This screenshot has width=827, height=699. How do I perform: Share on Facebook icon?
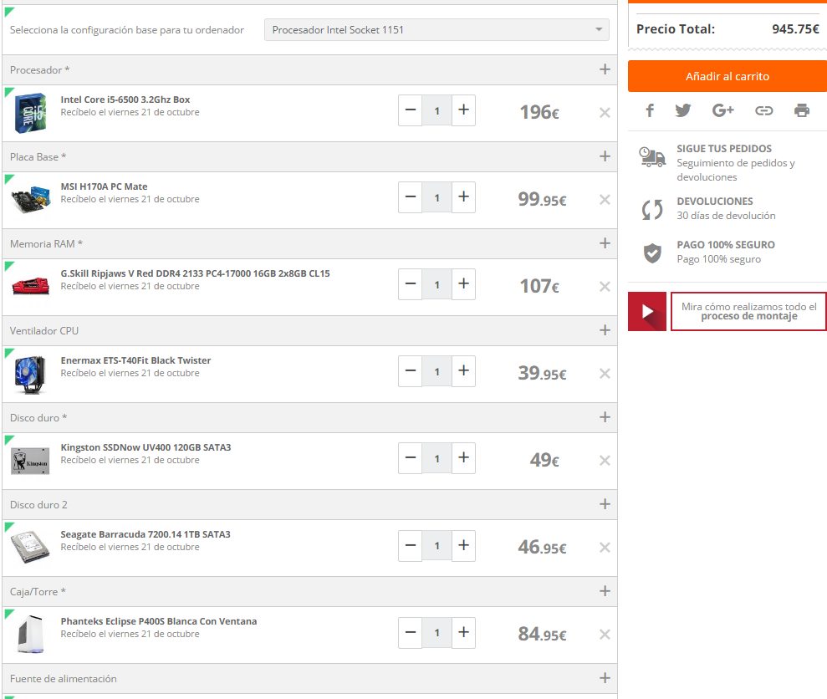(x=650, y=110)
